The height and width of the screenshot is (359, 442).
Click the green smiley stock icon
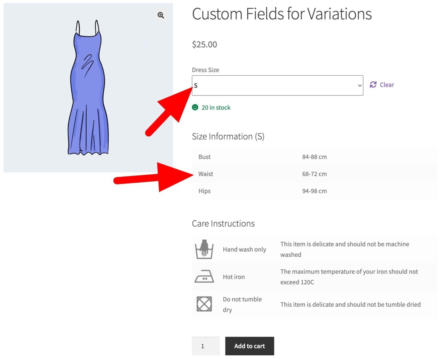click(195, 107)
